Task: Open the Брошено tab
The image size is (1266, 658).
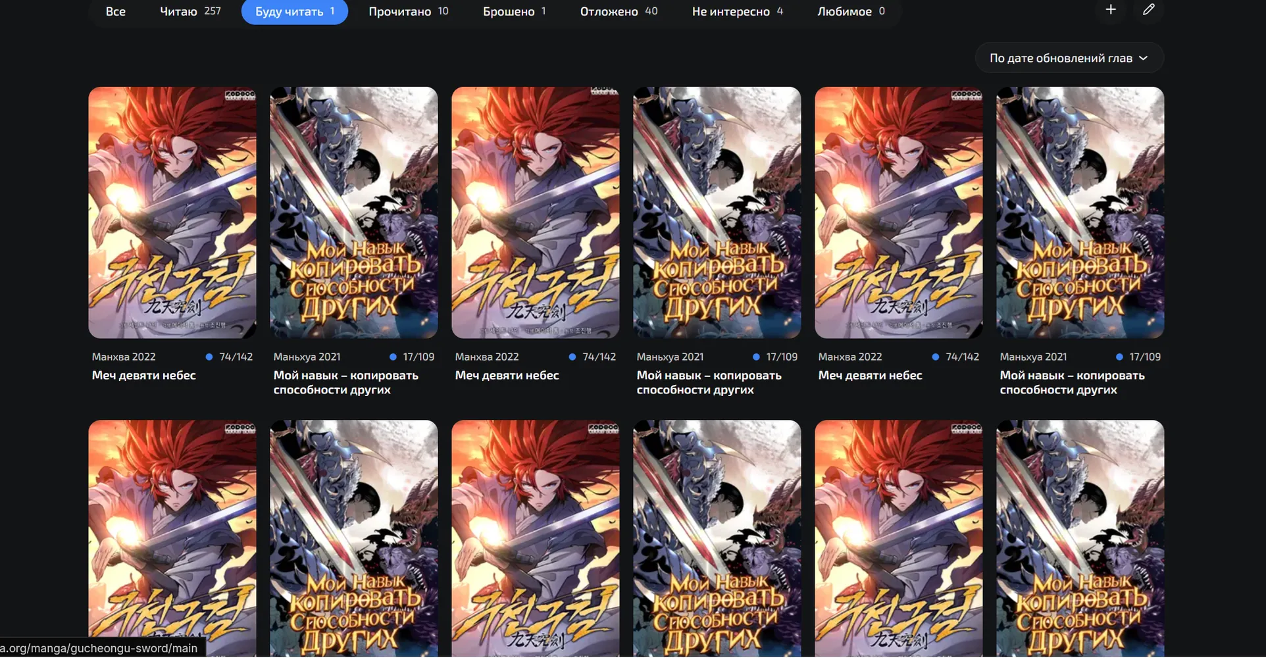Action: pyautogui.click(x=515, y=11)
